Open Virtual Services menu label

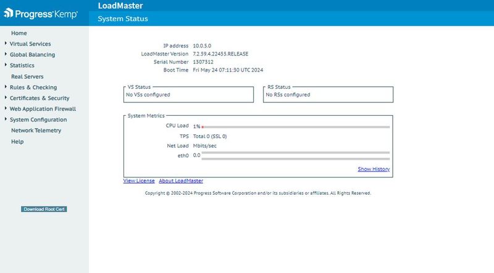(x=30, y=44)
